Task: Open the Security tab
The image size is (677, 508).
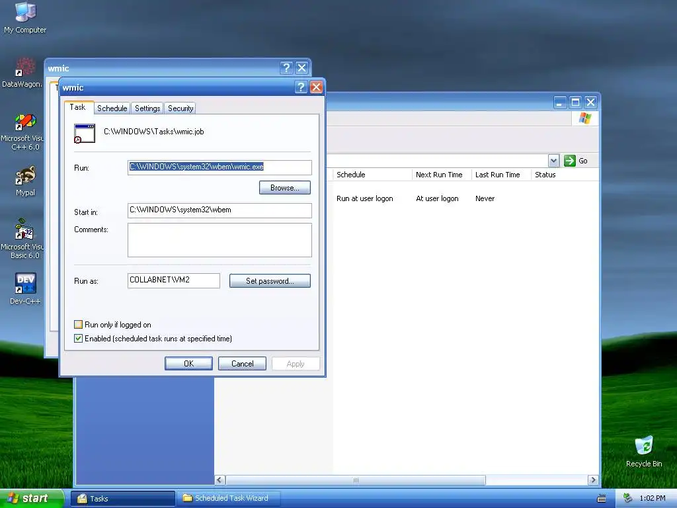Action: 180,108
